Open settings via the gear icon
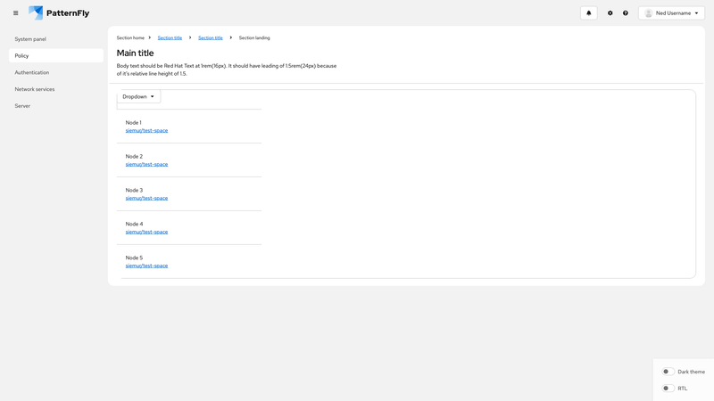The width and height of the screenshot is (714, 401). tap(610, 13)
